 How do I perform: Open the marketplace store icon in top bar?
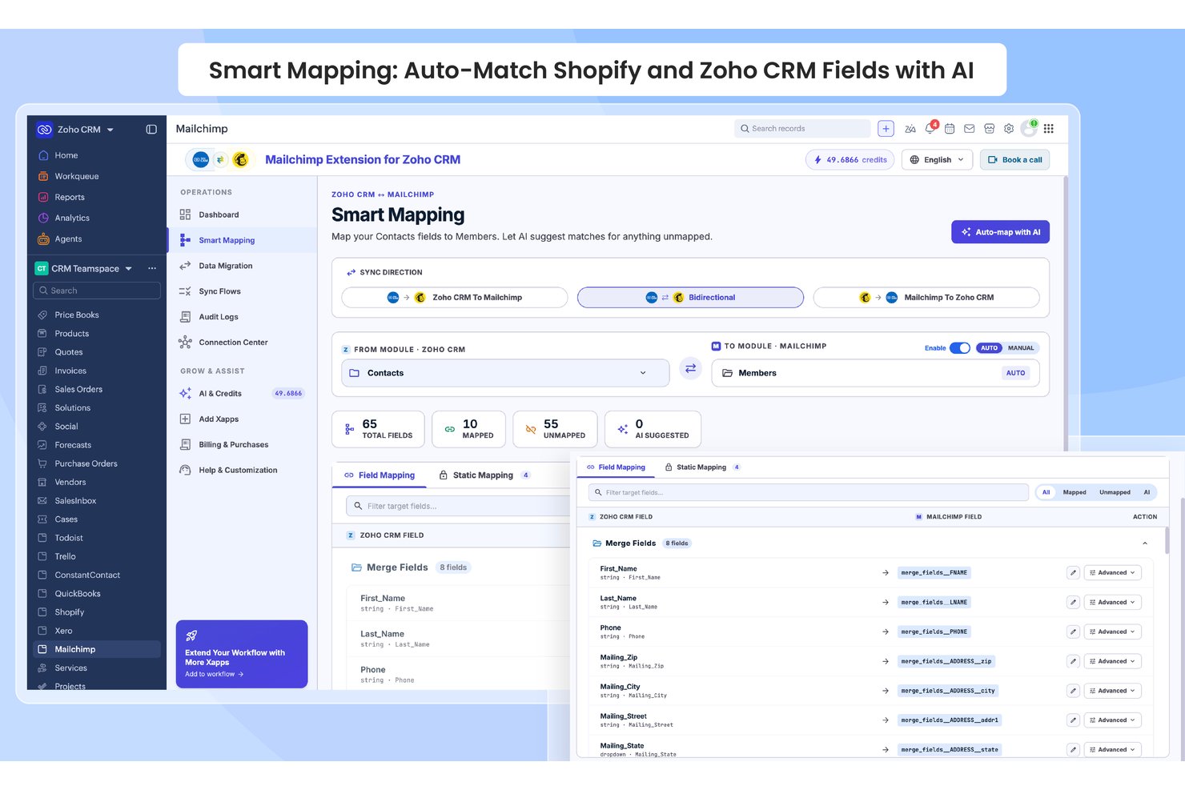coord(989,128)
